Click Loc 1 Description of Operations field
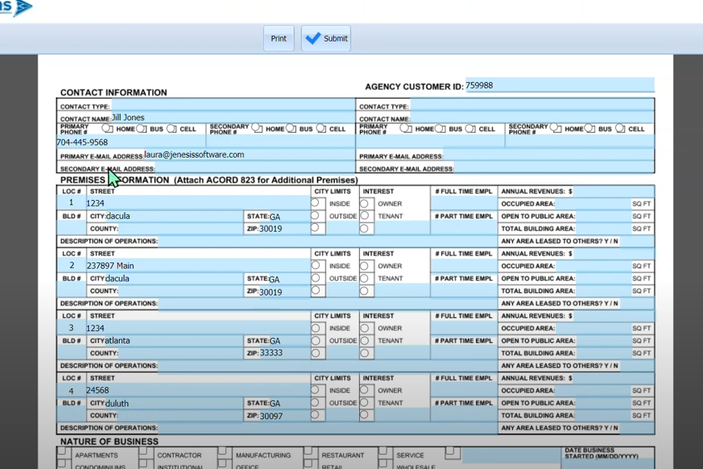703x469 pixels. [x=327, y=241]
